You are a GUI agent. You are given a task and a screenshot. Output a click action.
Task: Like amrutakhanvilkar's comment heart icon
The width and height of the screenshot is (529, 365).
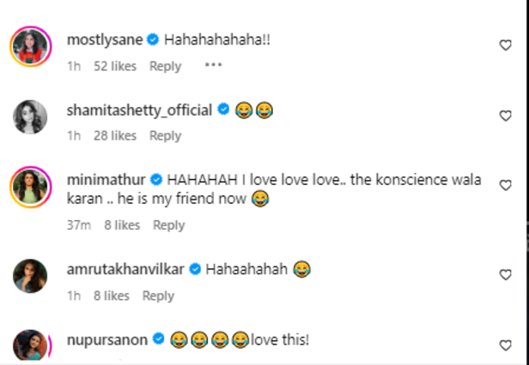[505, 275]
